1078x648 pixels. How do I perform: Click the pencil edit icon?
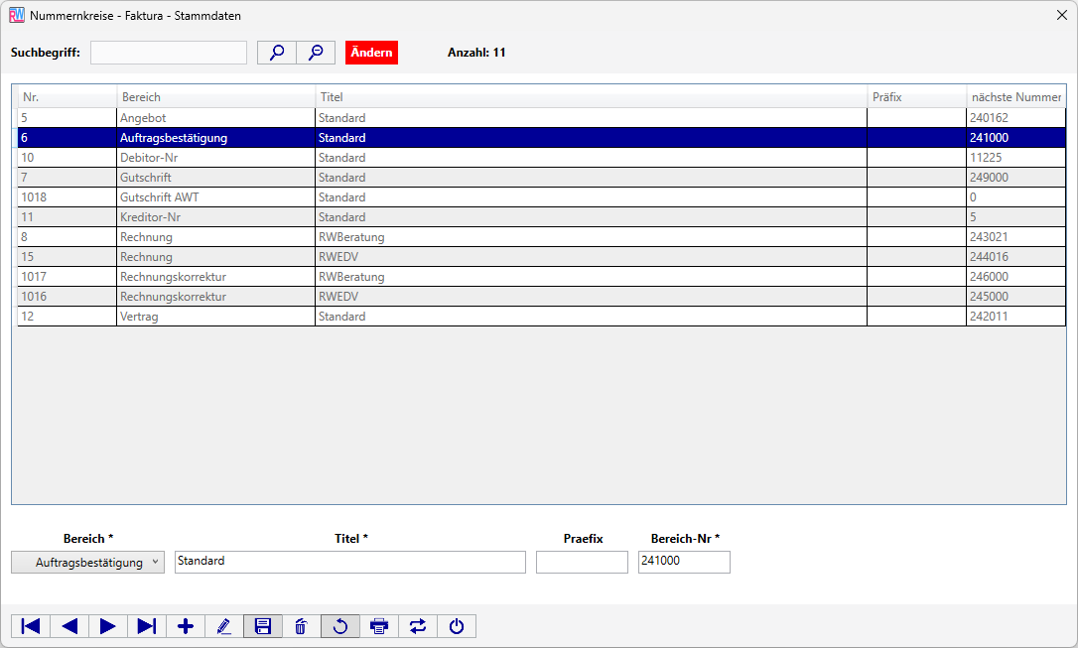pos(224,626)
